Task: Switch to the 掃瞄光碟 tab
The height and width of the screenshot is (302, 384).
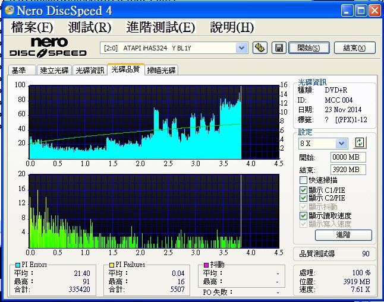Action: (x=162, y=70)
